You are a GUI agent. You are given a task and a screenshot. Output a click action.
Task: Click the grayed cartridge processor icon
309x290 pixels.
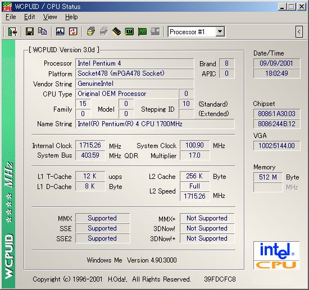coord(155,31)
